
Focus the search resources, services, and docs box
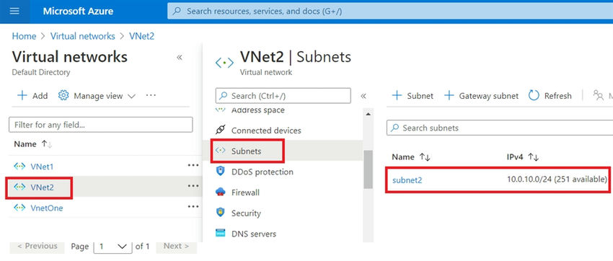(390, 12)
